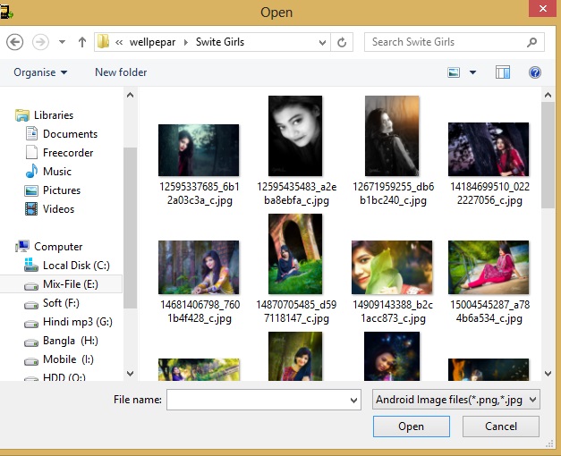Open the view options dropdown arrow

click(x=472, y=72)
